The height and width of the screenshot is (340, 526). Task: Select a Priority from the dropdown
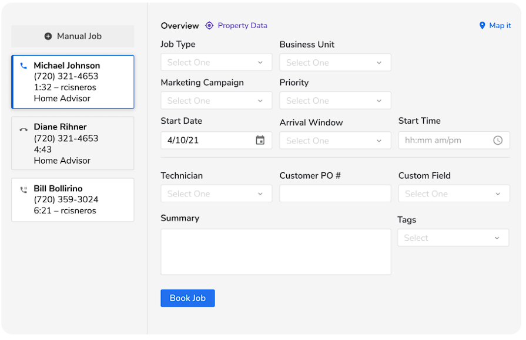click(x=335, y=101)
